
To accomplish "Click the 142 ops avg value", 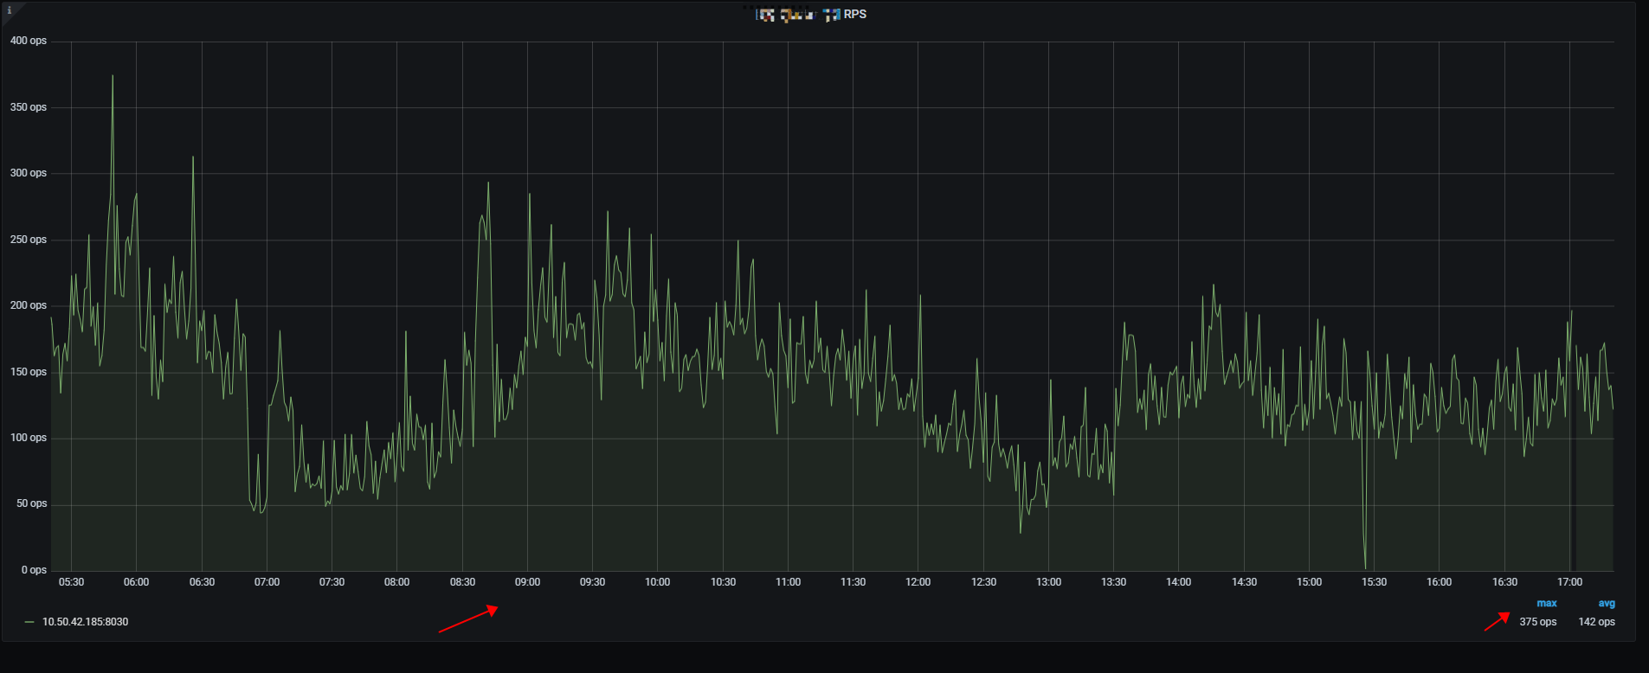I will click(x=1596, y=622).
